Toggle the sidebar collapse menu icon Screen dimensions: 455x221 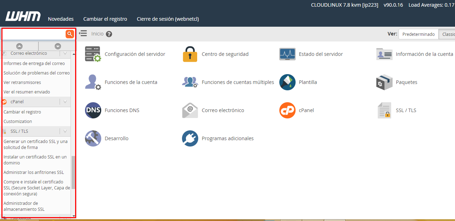tap(83, 33)
